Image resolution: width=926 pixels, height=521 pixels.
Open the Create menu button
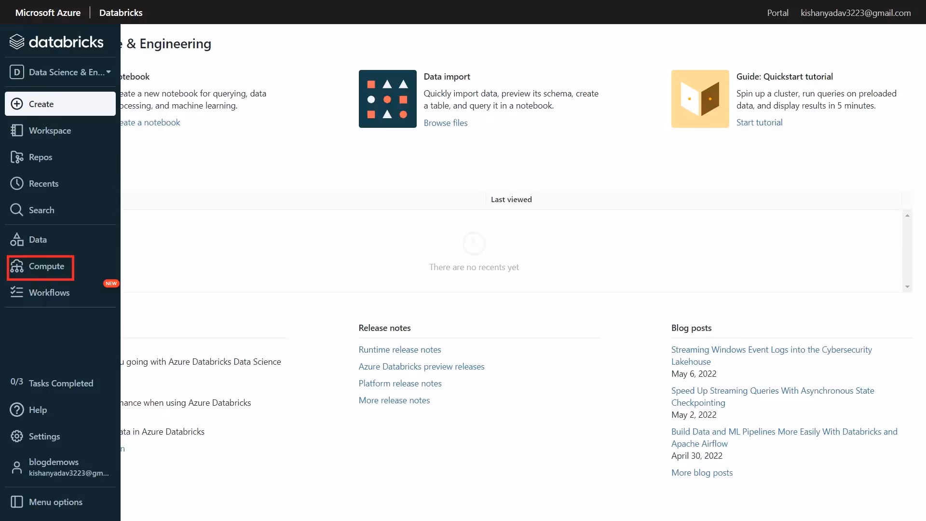(x=60, y=104)
